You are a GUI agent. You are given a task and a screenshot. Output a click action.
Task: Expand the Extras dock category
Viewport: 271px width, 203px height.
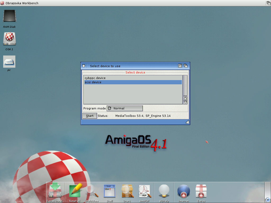pyautogui.click(x=201, y=191)
